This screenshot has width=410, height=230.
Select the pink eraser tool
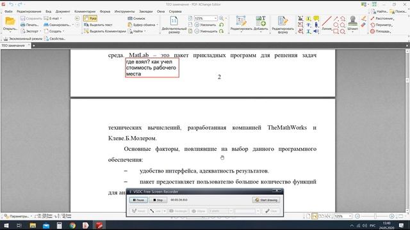coord(363,25)
